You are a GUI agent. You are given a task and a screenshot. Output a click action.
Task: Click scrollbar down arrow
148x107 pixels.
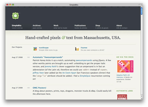pyautogui.click(x=142, y=98)
